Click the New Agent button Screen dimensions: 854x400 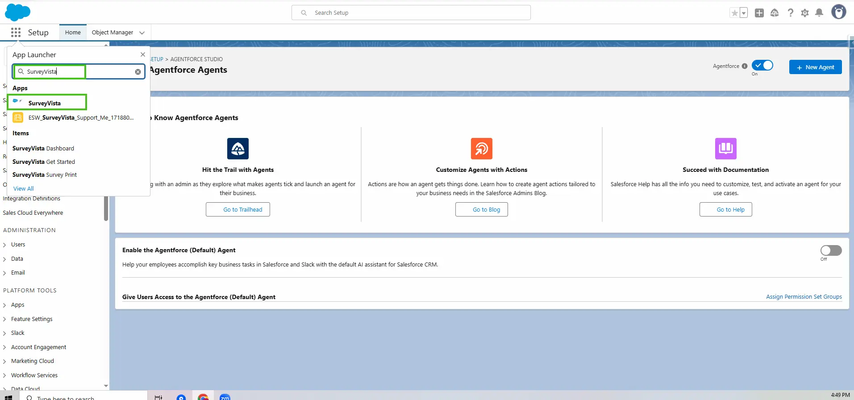click(x=815, y=67)
